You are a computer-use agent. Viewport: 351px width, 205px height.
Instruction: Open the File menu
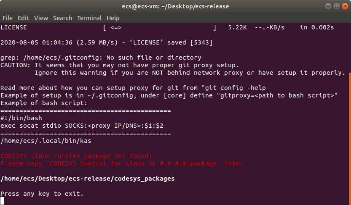pyautogui.click(x=8, y=18)
